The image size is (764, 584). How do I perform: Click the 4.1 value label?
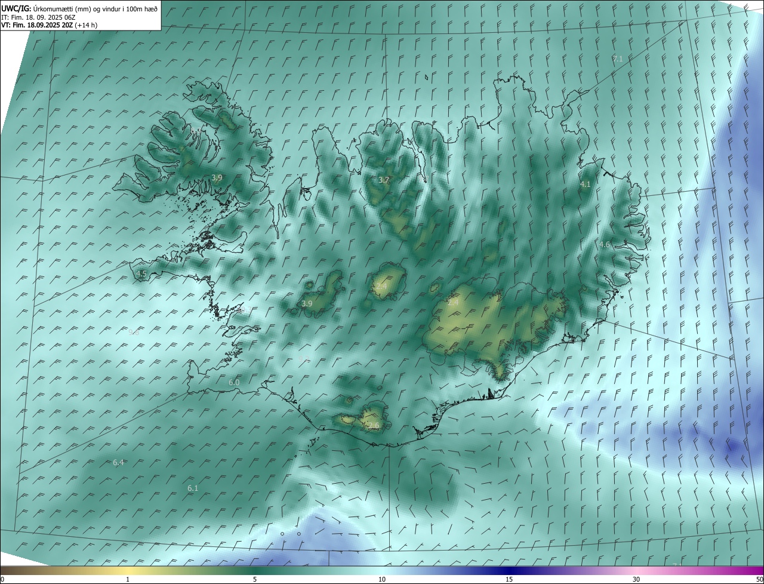pos(585,185)
